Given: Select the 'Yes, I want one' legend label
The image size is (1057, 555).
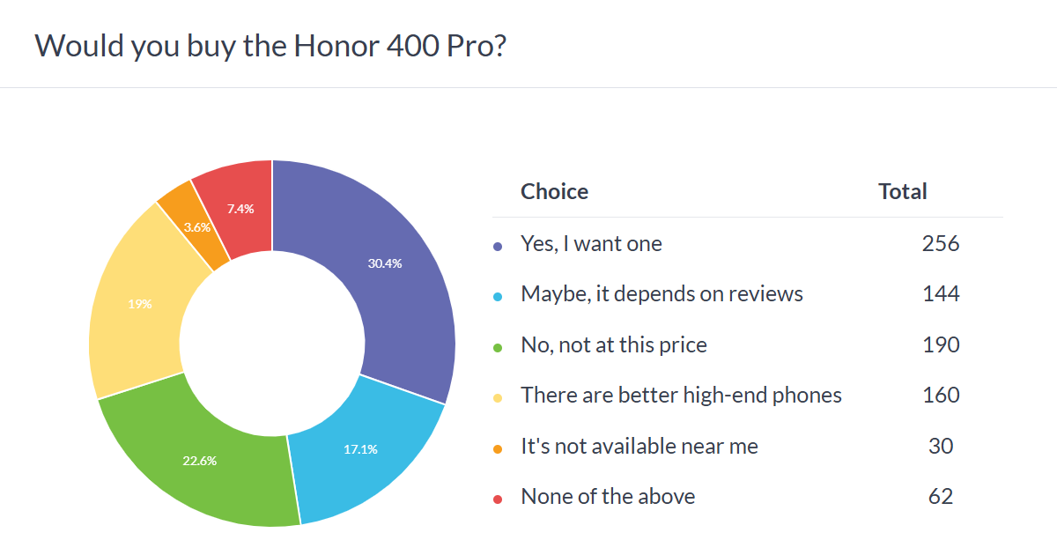Looking at the screenshot, I should [x=591, y=244].
